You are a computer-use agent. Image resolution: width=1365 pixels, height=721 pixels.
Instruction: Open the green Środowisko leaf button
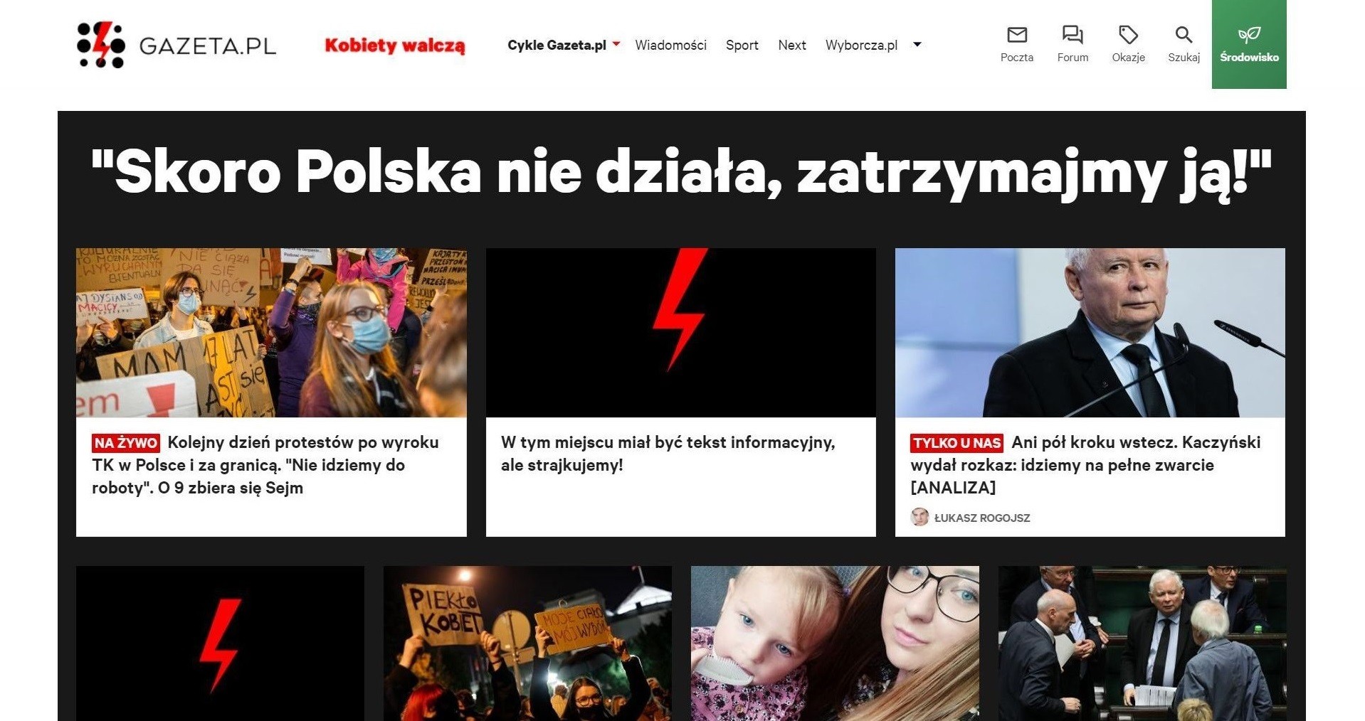1249,44
